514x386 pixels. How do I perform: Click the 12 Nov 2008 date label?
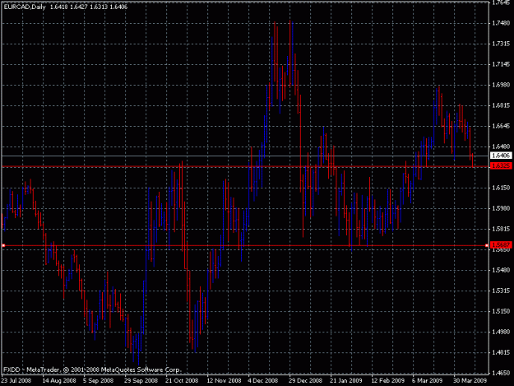[x=224, y=381]
